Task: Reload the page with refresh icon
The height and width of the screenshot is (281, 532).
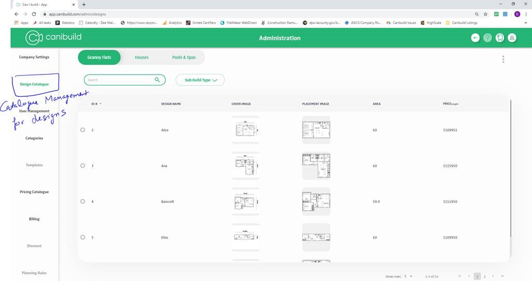Action: (34, 14)
